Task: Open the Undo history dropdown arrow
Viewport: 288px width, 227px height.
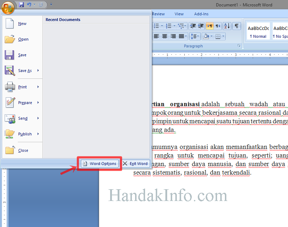Action: [34, 5]
